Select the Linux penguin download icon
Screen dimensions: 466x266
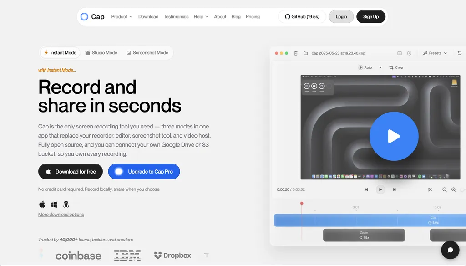[x=66, y=205]
